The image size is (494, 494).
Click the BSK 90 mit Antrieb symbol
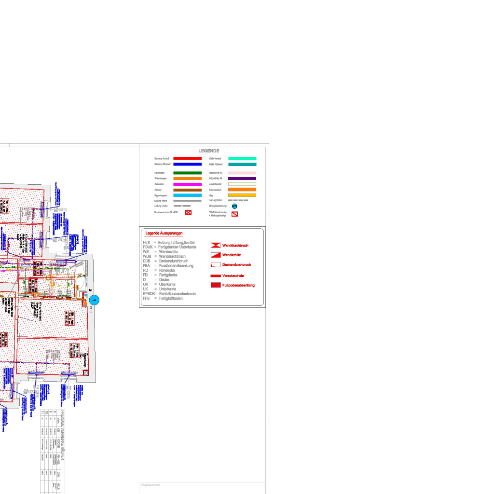click(234, 214)
